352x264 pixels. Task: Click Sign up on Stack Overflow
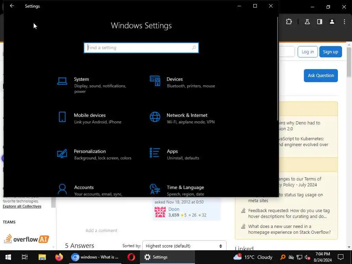[x=330, y=52]
